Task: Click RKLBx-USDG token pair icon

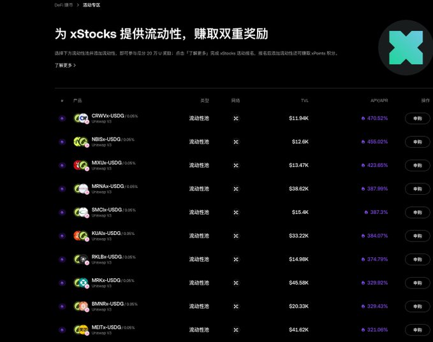Action: 81,259
